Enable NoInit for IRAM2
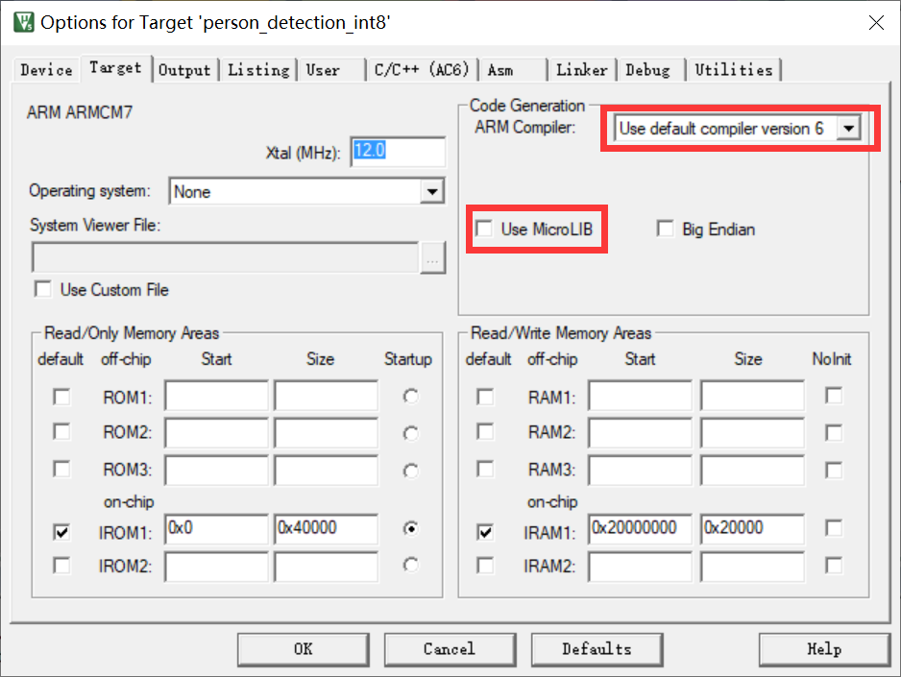 (x=834, y=566)
